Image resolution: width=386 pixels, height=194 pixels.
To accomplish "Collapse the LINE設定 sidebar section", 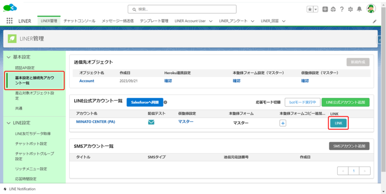I will click(x=9, y=123).
